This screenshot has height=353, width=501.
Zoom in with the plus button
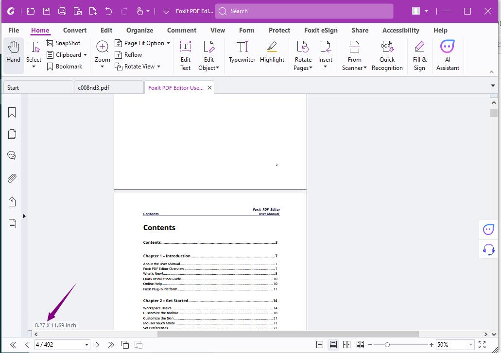point(432,345)
